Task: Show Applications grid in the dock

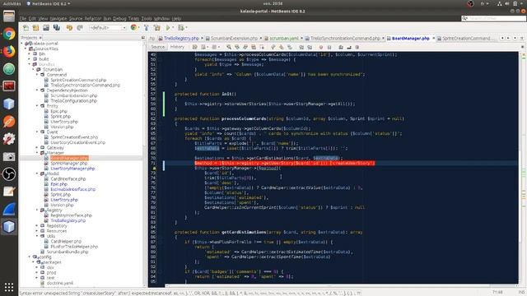Action: pyautogui.click(x=9, y=287)
